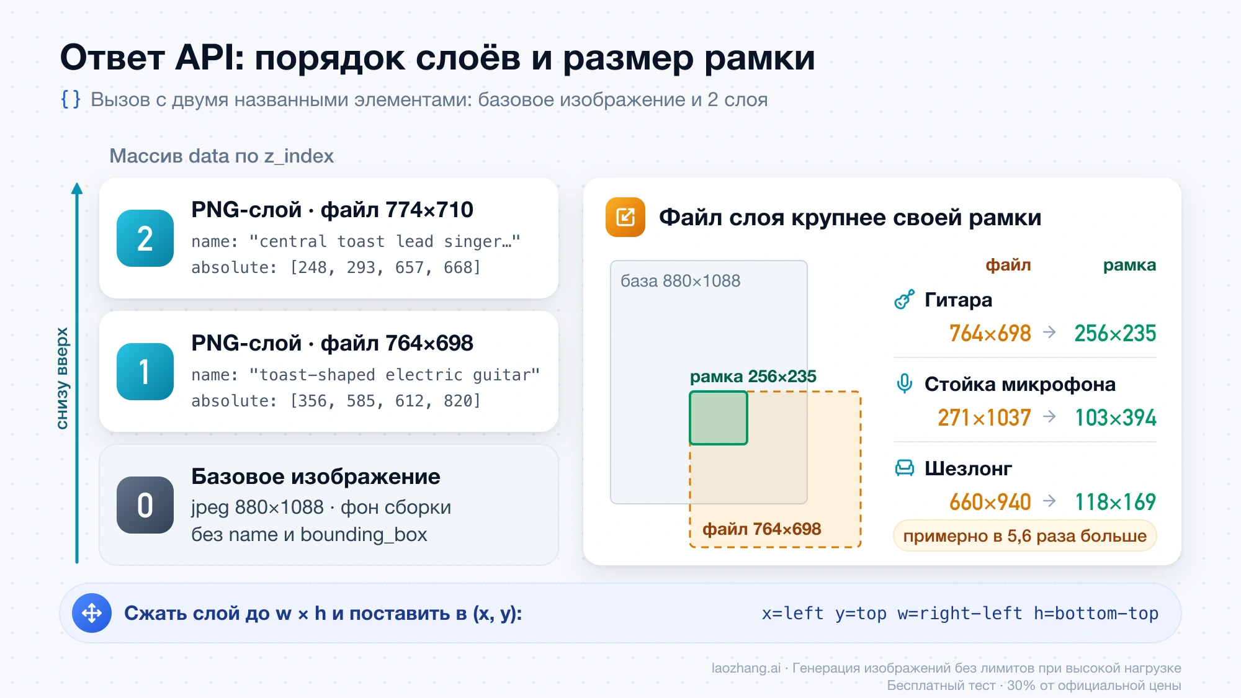
Task: Click the orange 271×1037 value
Action: 984,418
